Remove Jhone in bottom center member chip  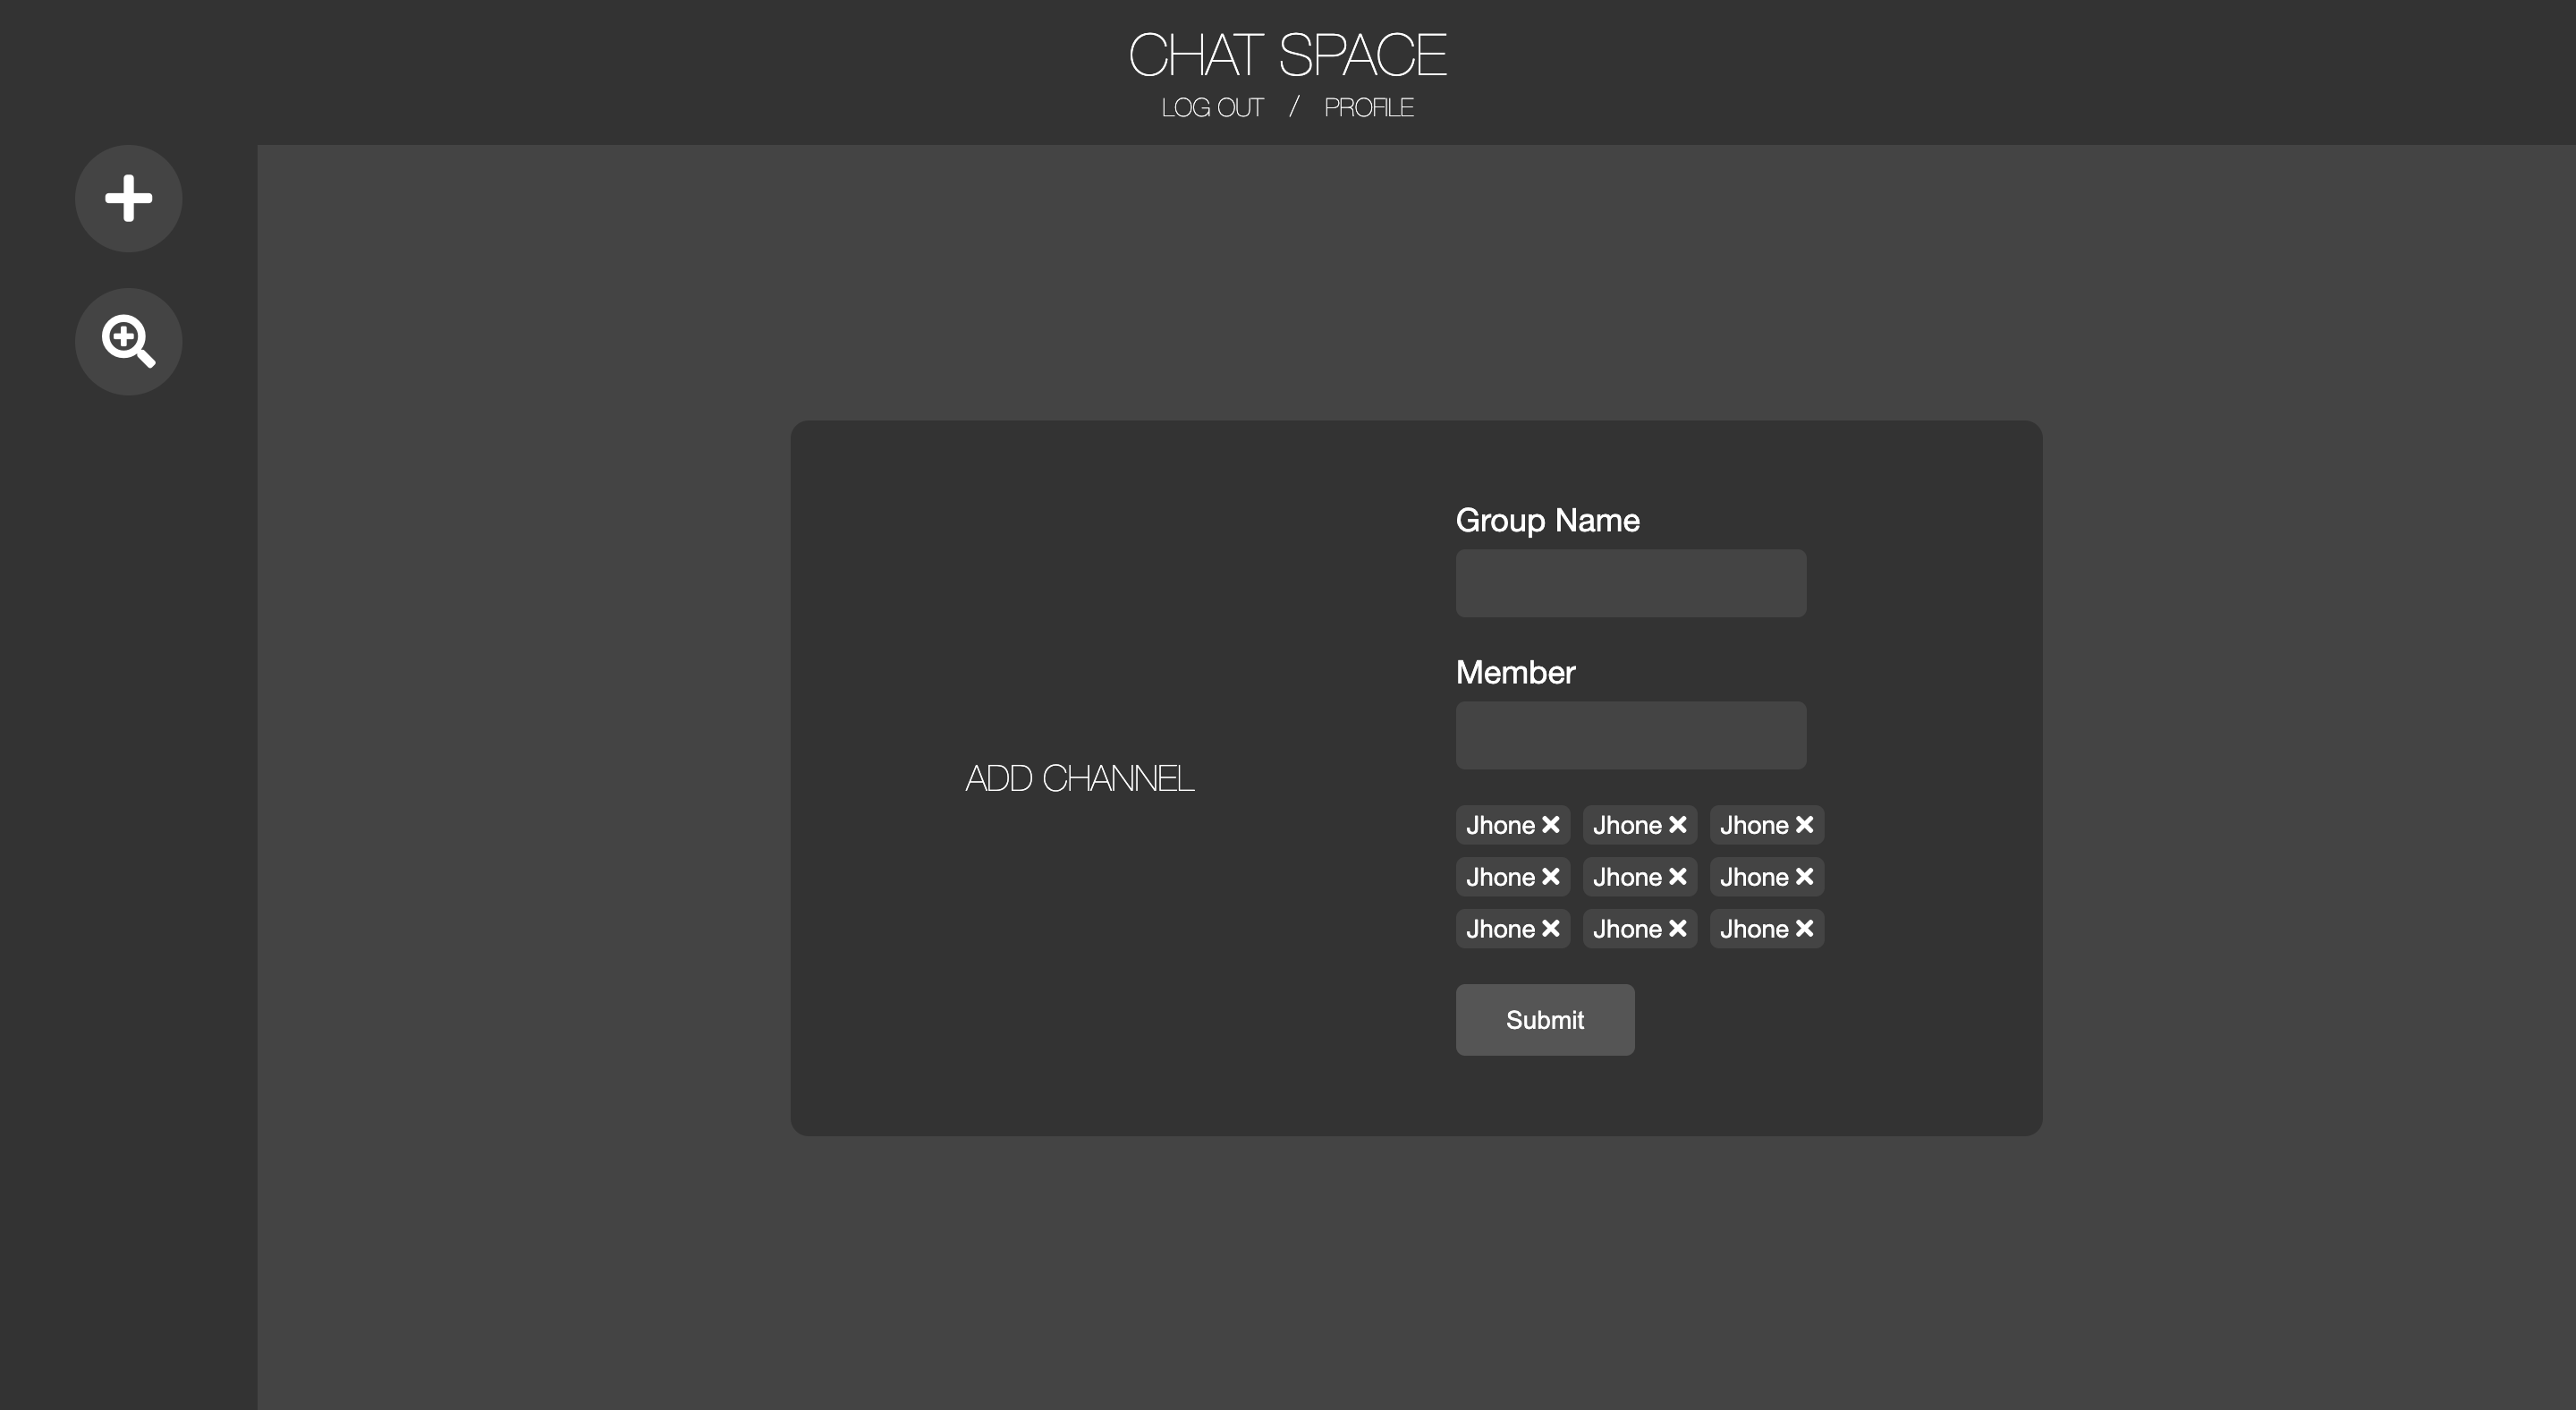[x=1678, y=929]
